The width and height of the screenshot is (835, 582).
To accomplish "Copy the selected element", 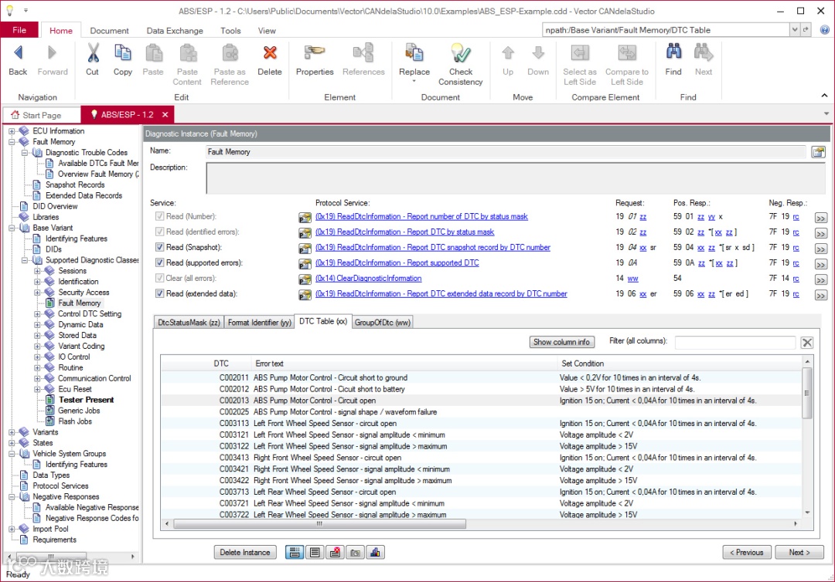I will [x=122, y=60].
